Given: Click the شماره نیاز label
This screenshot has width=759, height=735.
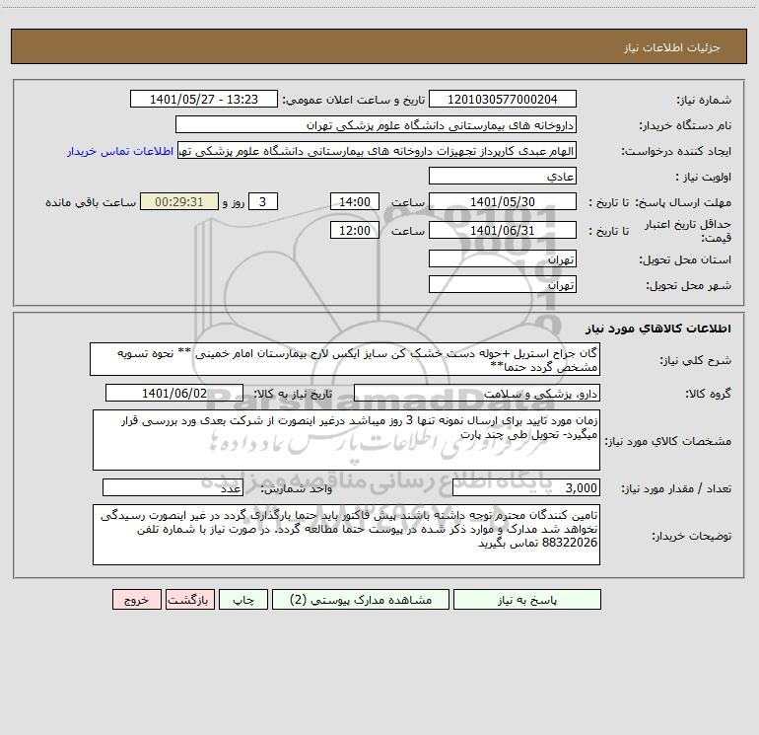Looking at the screenshot, I should coord(704,100).
